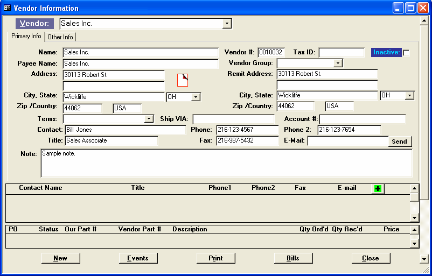The height and width of the screenshot is (276, 432).
Task: Select the Primary Info tab
Action: pyautogui.click(x=26, y=37)
